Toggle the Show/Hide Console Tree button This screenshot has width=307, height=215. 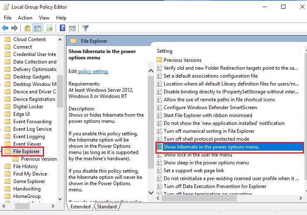[x=37, y=28]
